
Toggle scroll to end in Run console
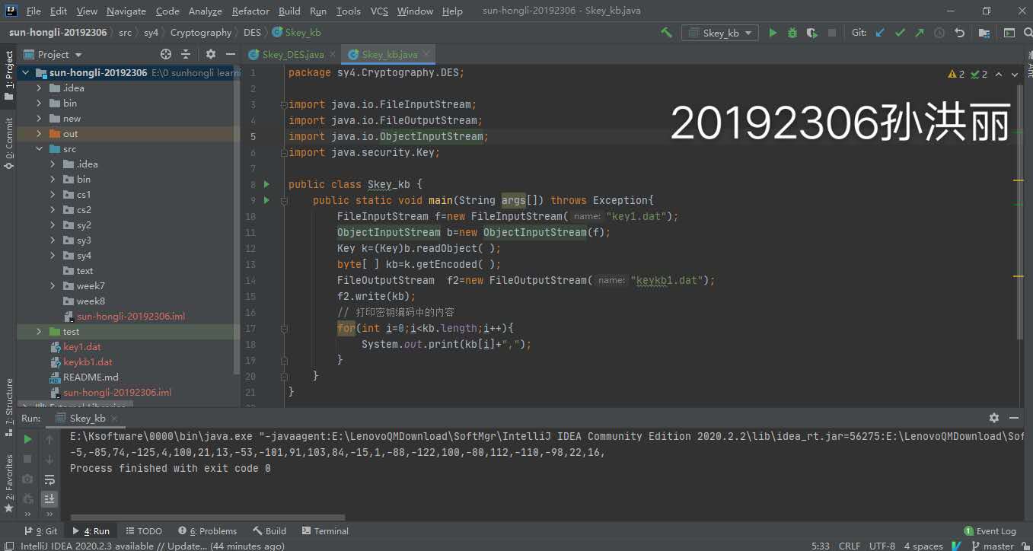click(x=49, y=498)
